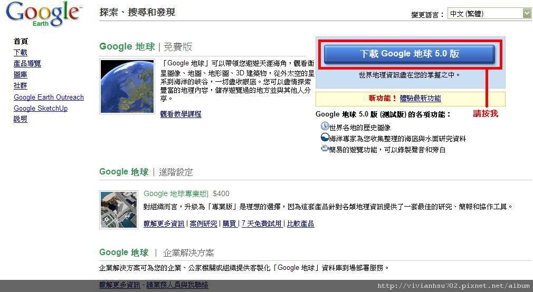The image size is (533, 292).
Task: Click the 世界各地的歷史圖像 text
Action: click(360, 128)
